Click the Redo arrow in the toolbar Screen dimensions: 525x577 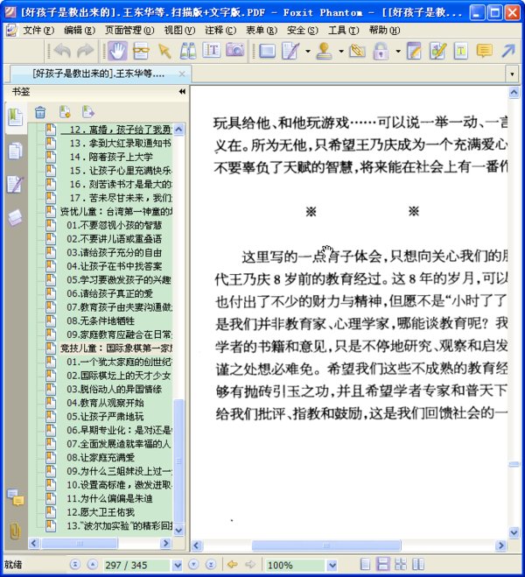(85, 51)
